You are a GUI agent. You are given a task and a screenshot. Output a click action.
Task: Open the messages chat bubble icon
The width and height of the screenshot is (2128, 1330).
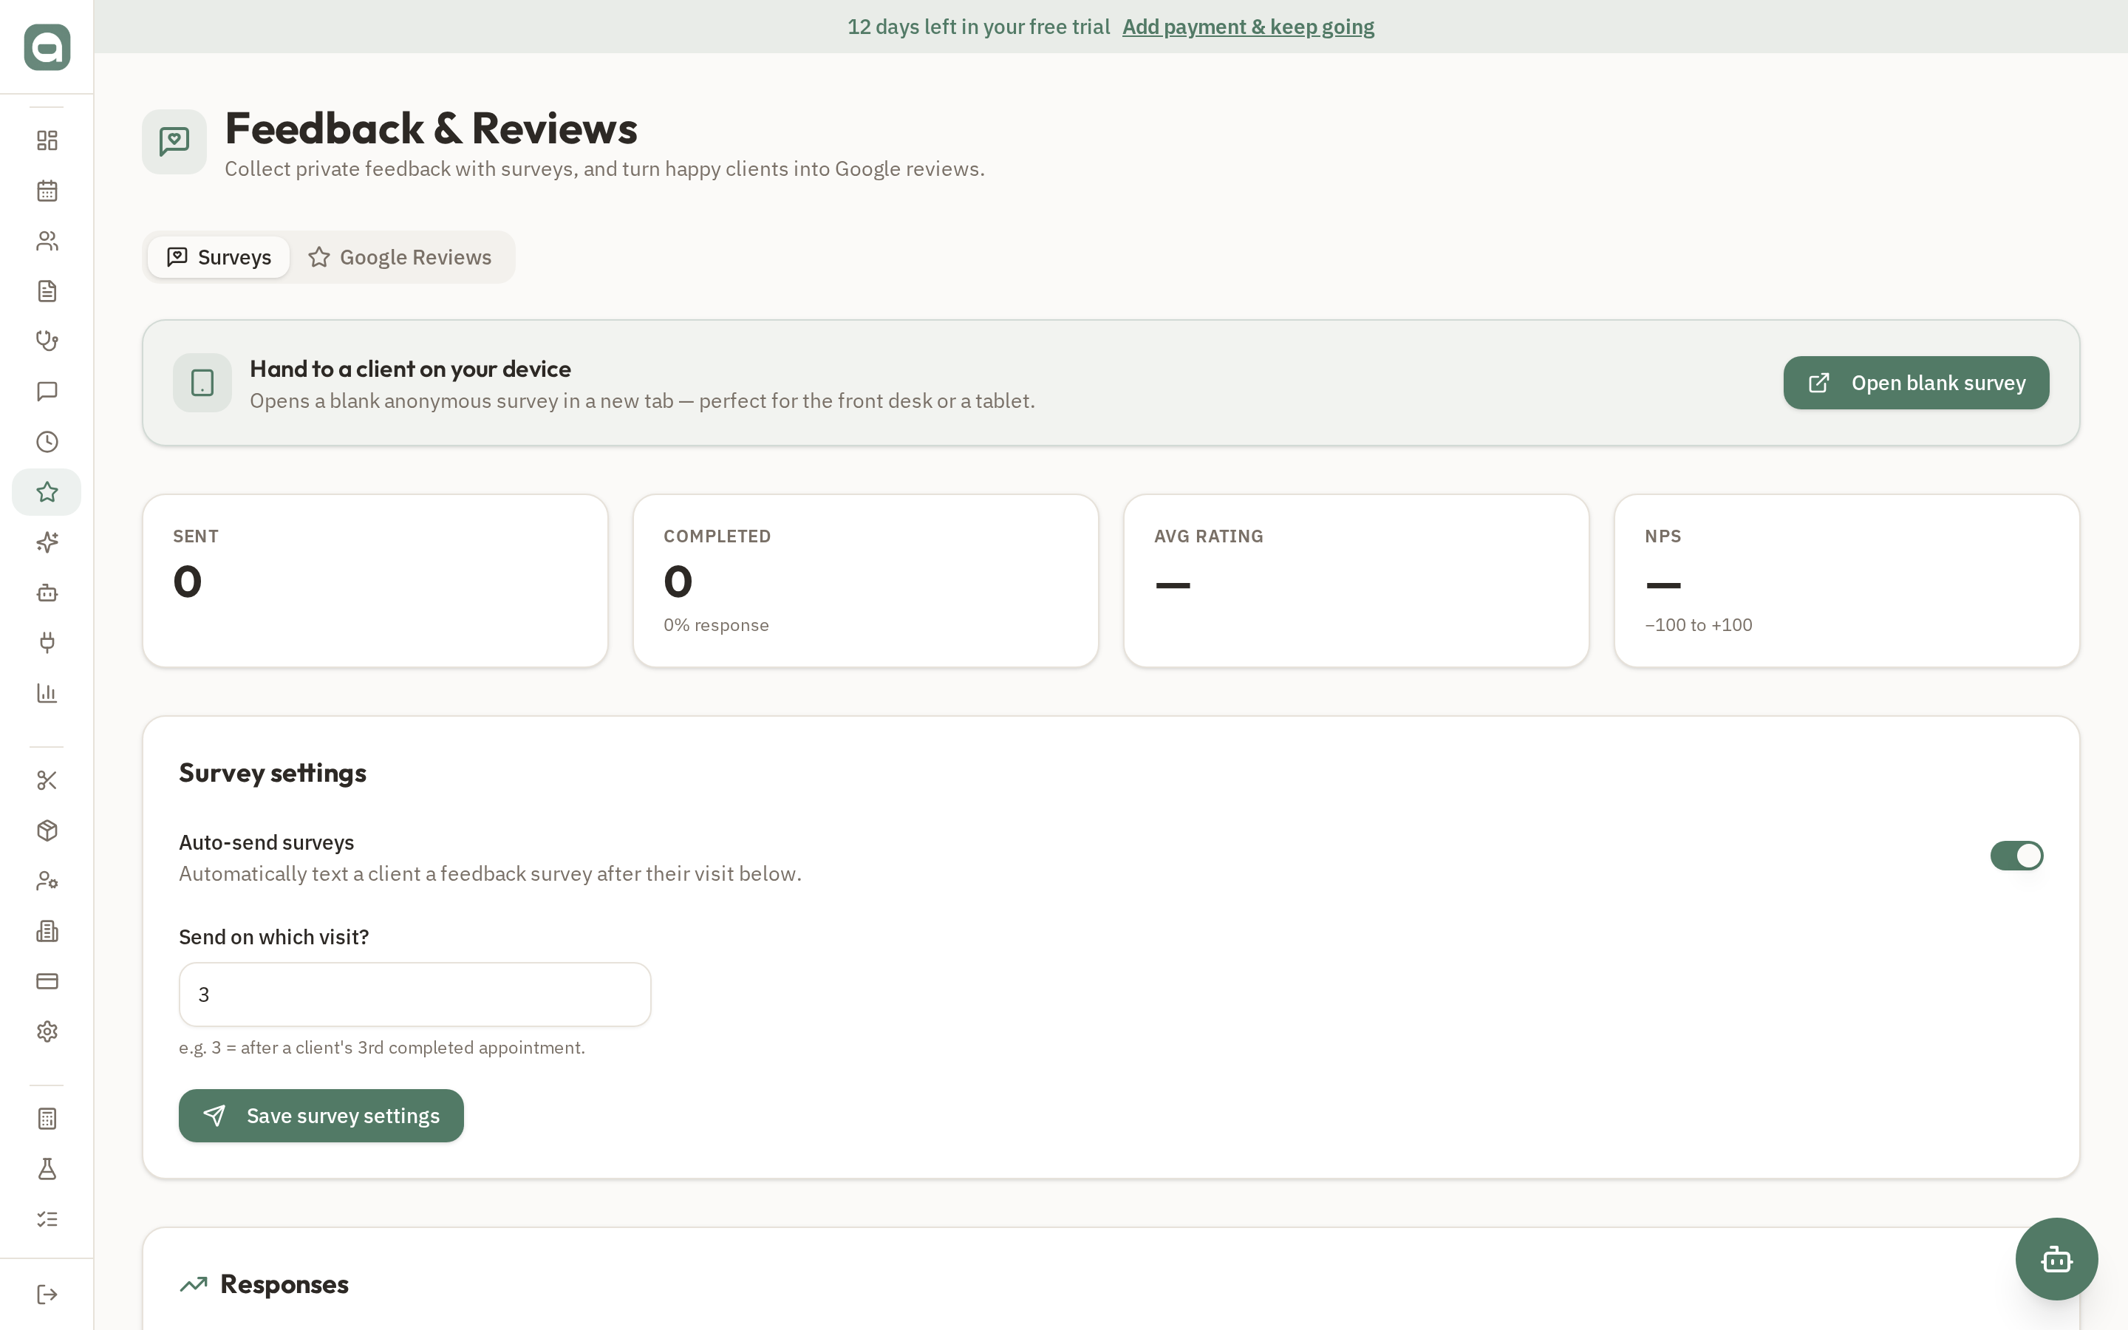click(x=47, y=392)
